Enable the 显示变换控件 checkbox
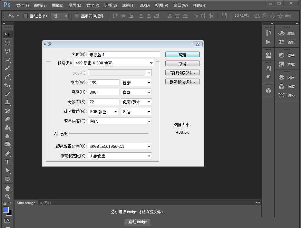This screenshot has width=301, height=228. point(76,15)
